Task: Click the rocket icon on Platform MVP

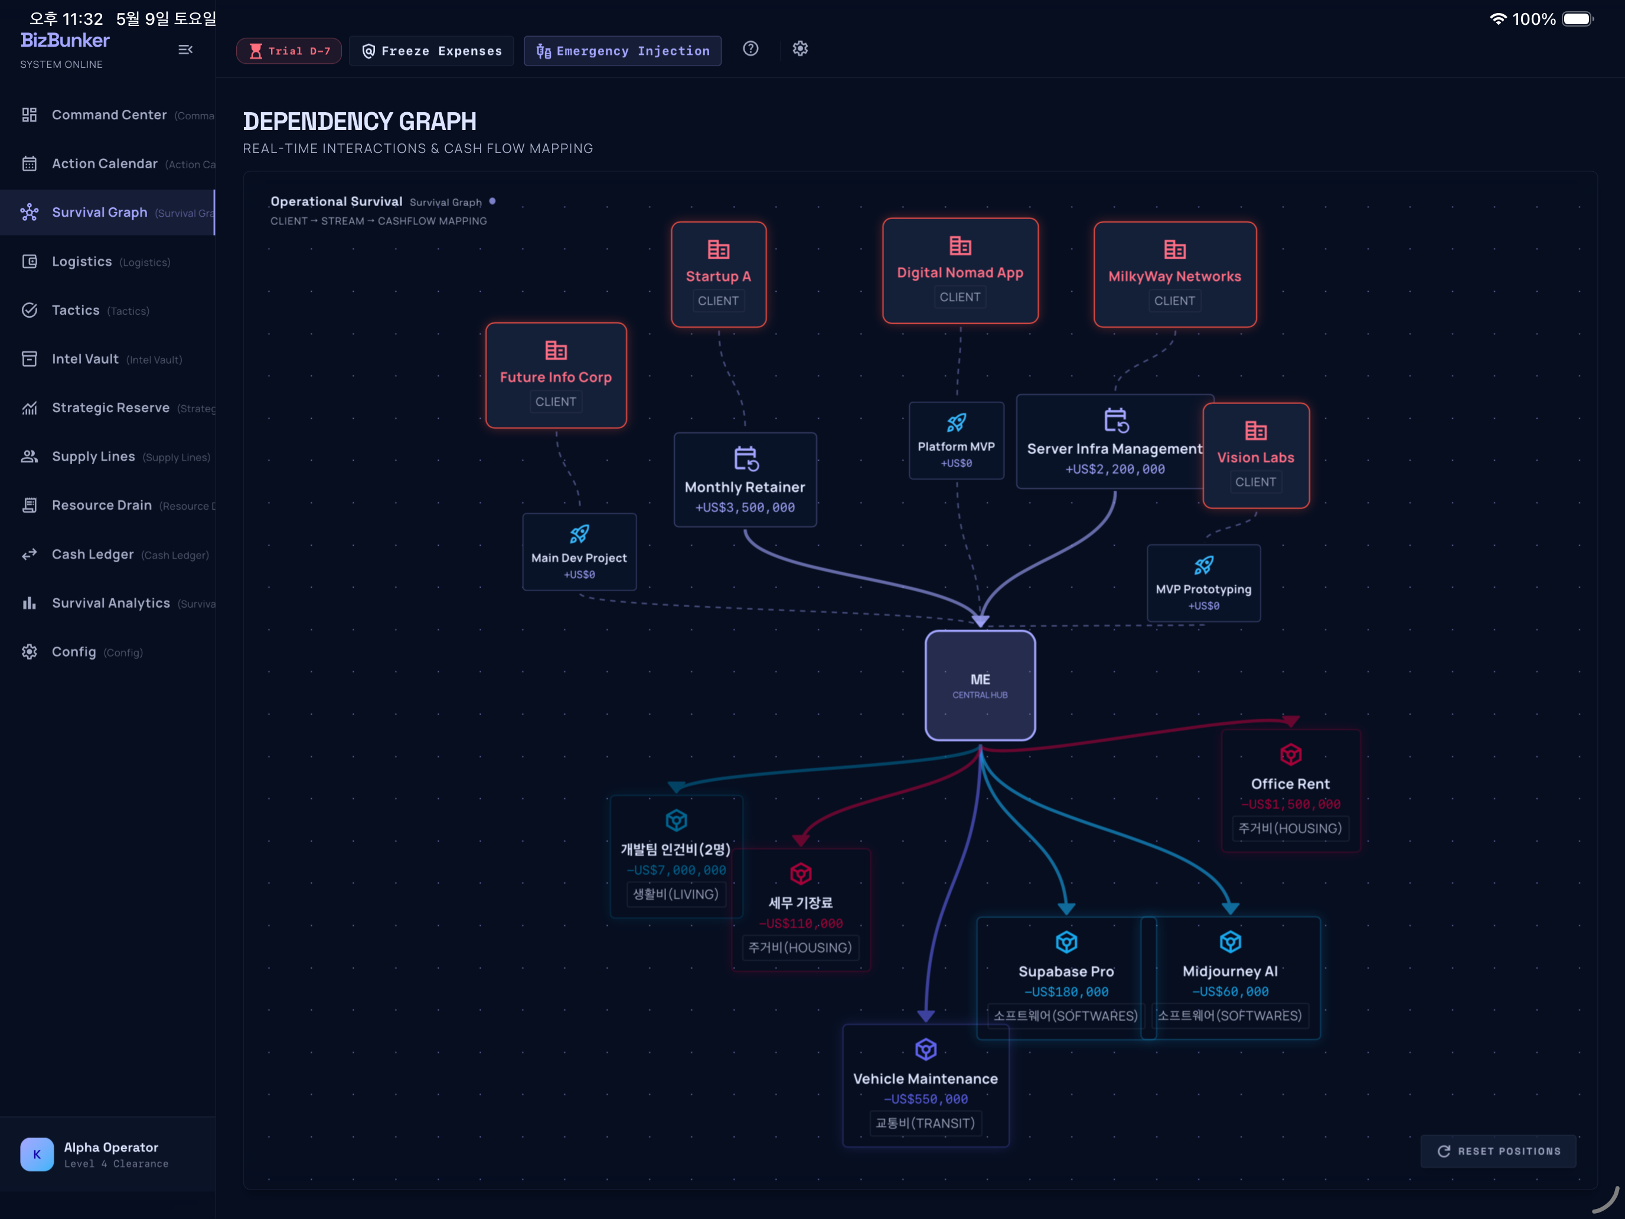Action: (x=956, y=422)
